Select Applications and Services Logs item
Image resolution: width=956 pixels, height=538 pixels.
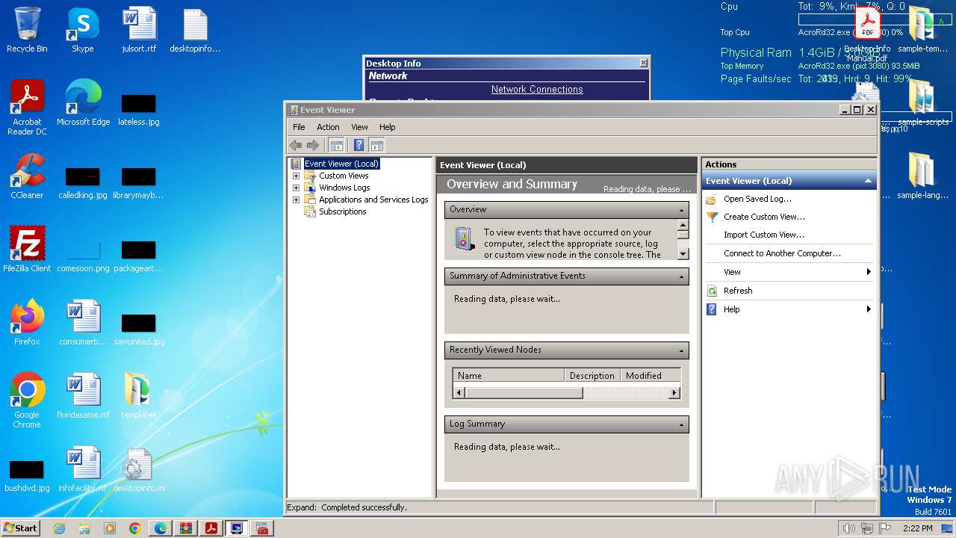coord(373,200)
